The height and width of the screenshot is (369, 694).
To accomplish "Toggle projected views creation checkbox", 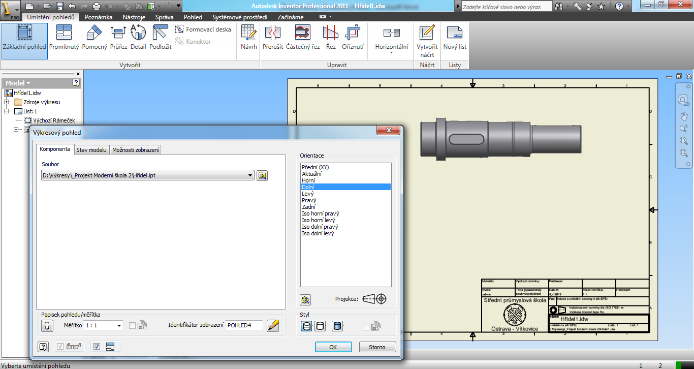I will 97,347.
